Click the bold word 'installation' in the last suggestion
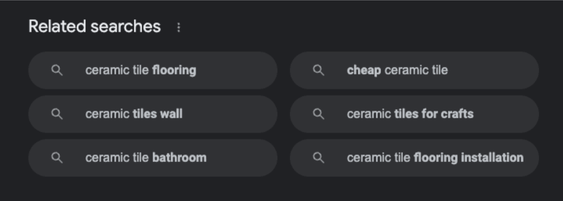This screenshot has width=563, height=201. [492, 157]
